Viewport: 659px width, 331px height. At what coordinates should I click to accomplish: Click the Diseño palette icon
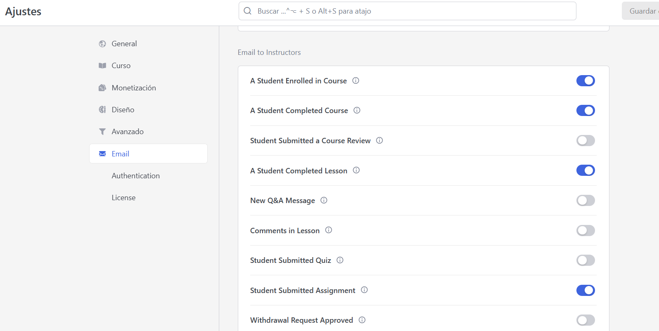click(102, 110)
